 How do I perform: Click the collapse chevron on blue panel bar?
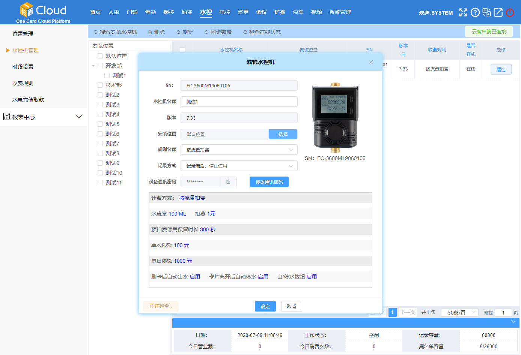click(513, 322)
